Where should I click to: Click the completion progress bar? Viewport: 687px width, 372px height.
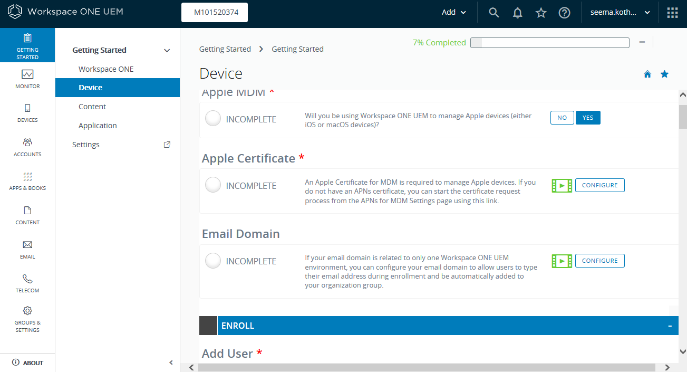550,43
